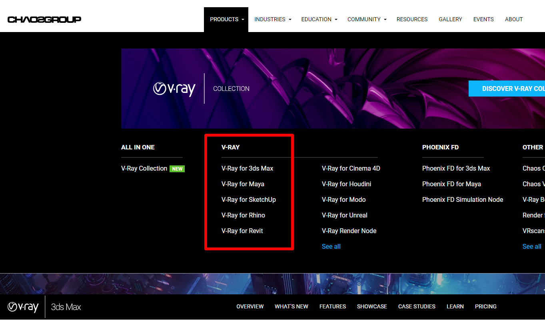Expand the Industries dropdown menu

(273, 19)
